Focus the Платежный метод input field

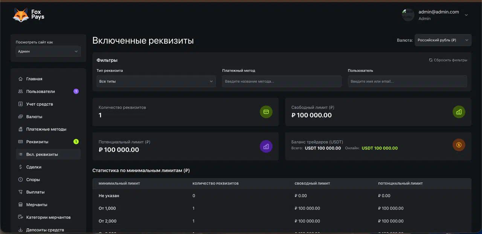click(x=282, y=81)
